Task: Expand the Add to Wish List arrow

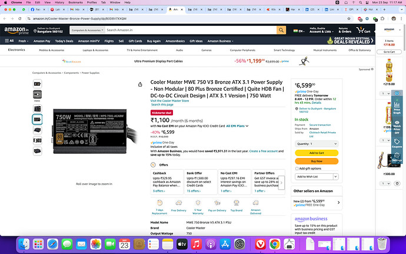Action: pos(335,177)
